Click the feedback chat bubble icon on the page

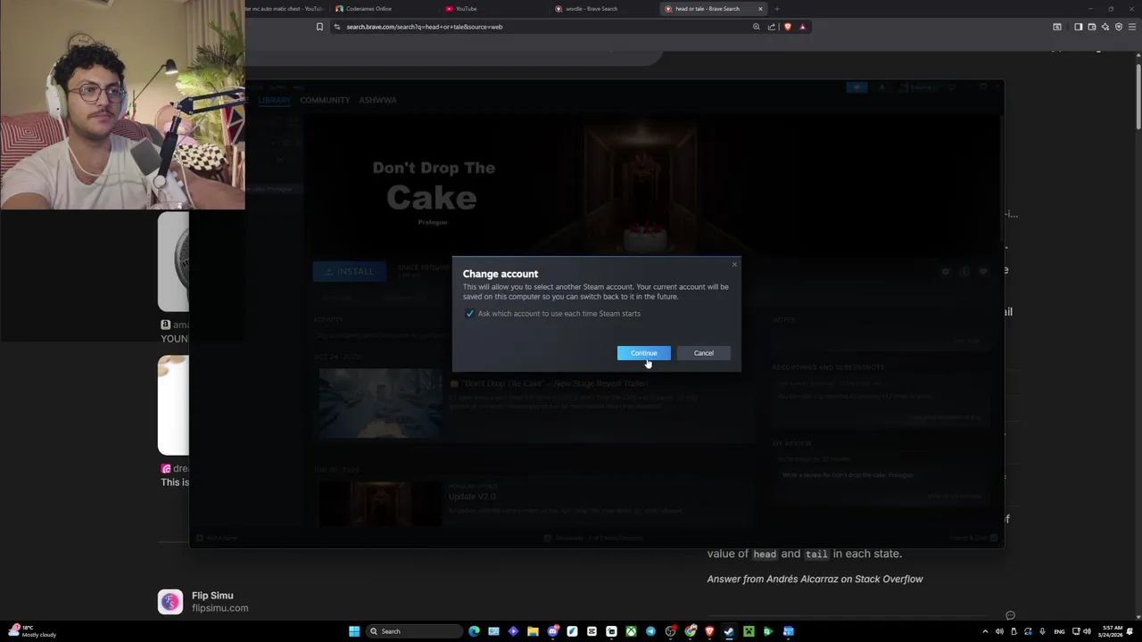pyautogui.click(x=1010, y=615)
